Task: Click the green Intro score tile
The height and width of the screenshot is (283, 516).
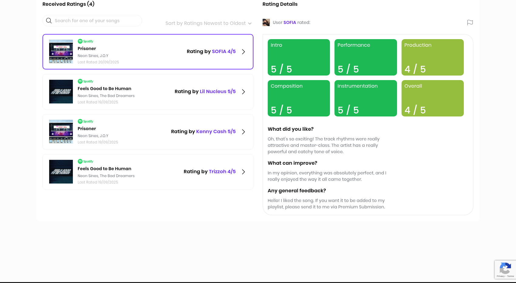Action: (299, 57)
